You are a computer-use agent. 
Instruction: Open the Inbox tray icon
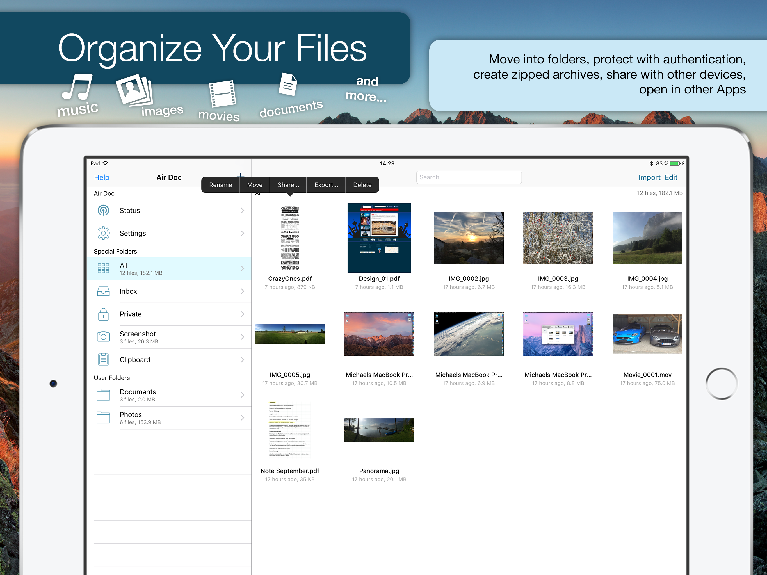pyautogui.click(x=103, y=291)
